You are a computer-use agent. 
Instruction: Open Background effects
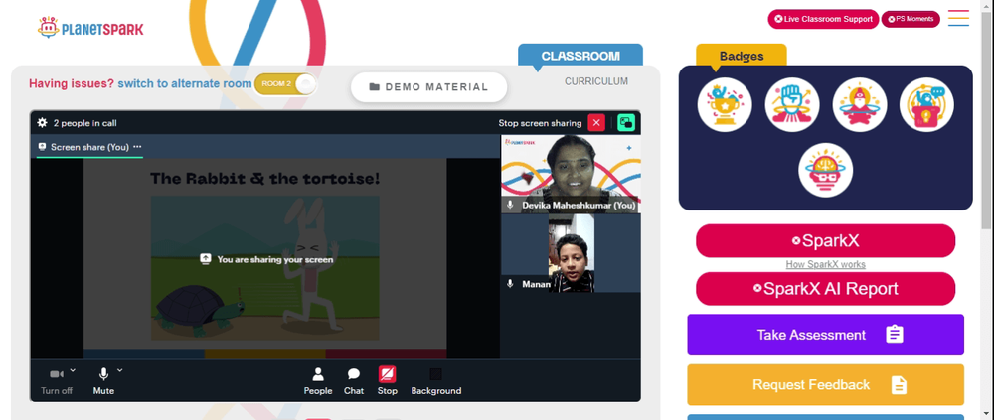click(x=436, y=381)
